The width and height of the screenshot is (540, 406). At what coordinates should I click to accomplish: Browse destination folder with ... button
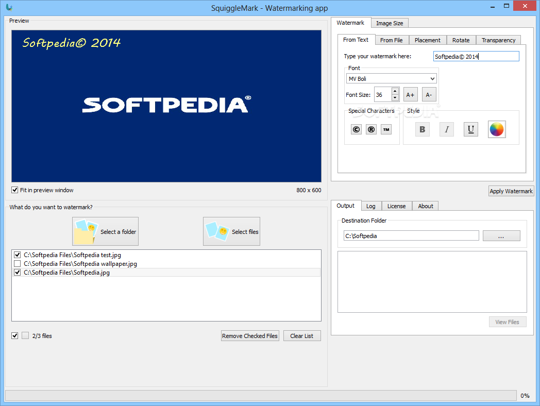pyautogui.click(x=501, y=236)
